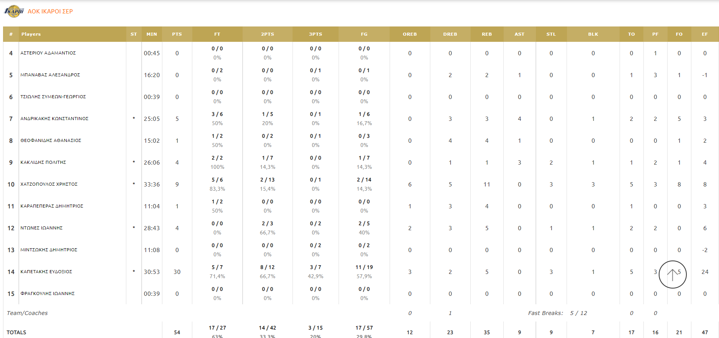Click the BLK column header
Screen dimensions: 719x338
point(593,34)
